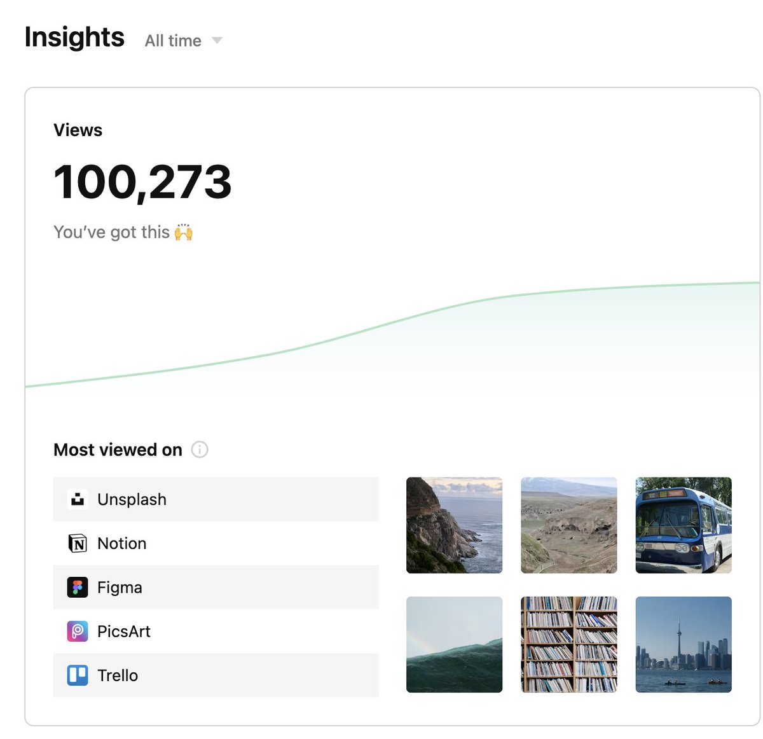763x739 pixels.
Task: Open the Toronto skyline photo thumbnail
Action: click(x=684, y=644)
